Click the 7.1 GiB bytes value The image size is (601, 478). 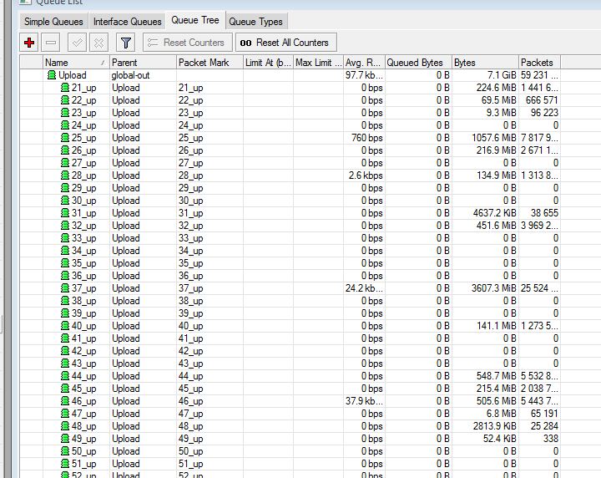click(x=502, y=75)
